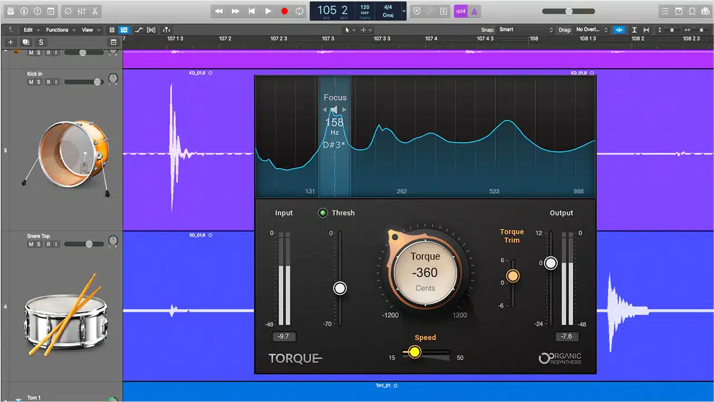The height and width of the screenshot is (402, 714).
Task: Click the Flex show/hide icon in the tracks toolbar
Action: pyautogui.click(x=151, y=30)
